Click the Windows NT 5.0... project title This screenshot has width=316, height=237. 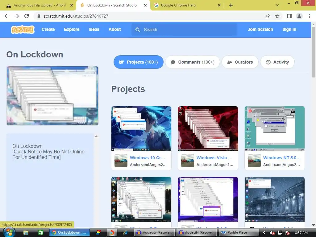tap(282, 158)
